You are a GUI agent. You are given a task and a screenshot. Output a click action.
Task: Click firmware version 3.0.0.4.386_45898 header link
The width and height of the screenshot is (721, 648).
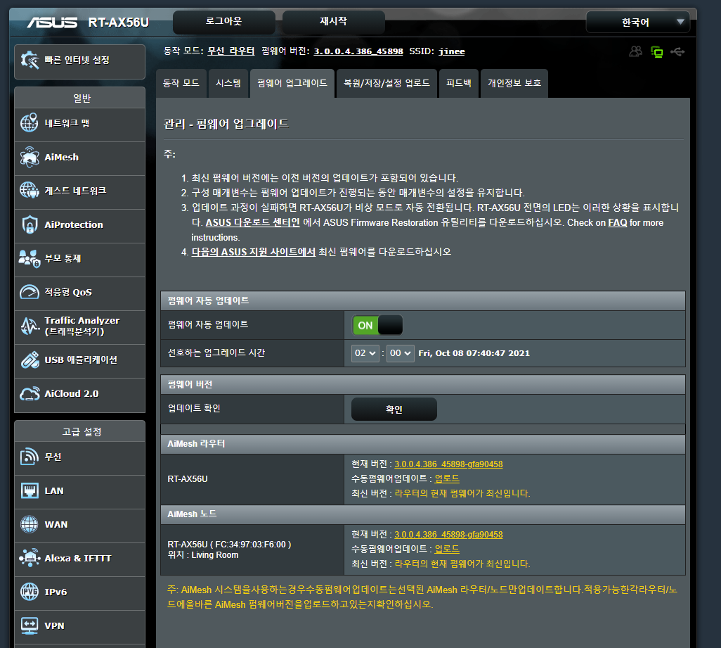[x=358, y=51]
